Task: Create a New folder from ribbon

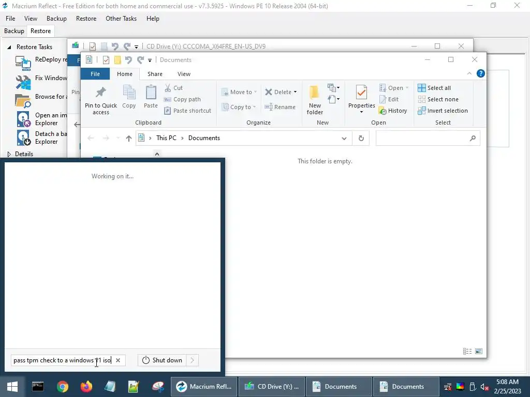Action: point(315,100)
